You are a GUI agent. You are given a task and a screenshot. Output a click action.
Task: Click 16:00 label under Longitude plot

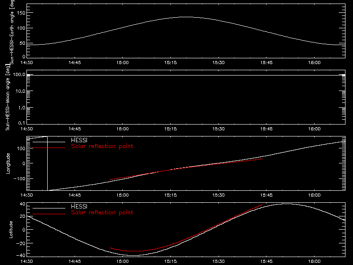pos(314,195)
